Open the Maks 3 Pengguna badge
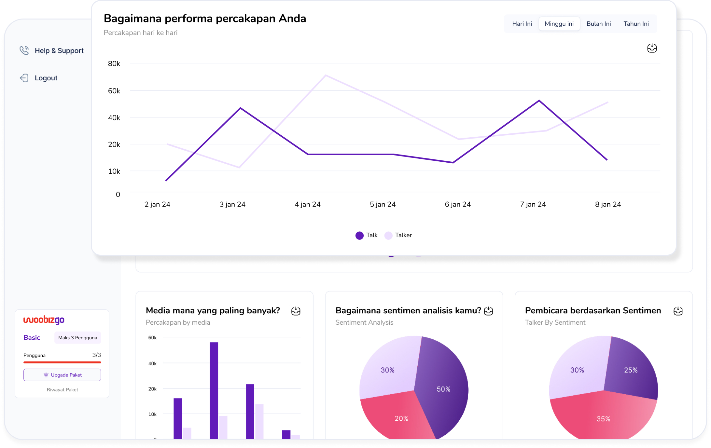 (x=77, y=338)
